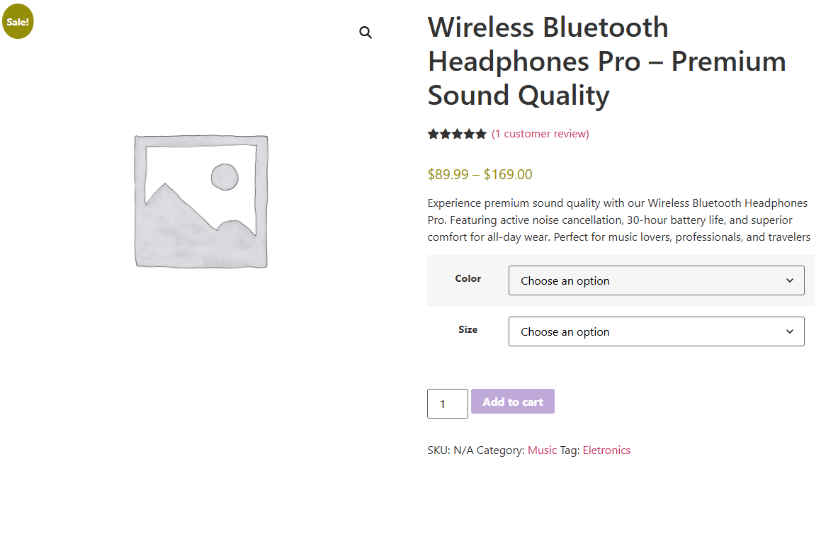Click the Size dropdown chevron arrow
The image size is (821, 551).
(790, 331)
